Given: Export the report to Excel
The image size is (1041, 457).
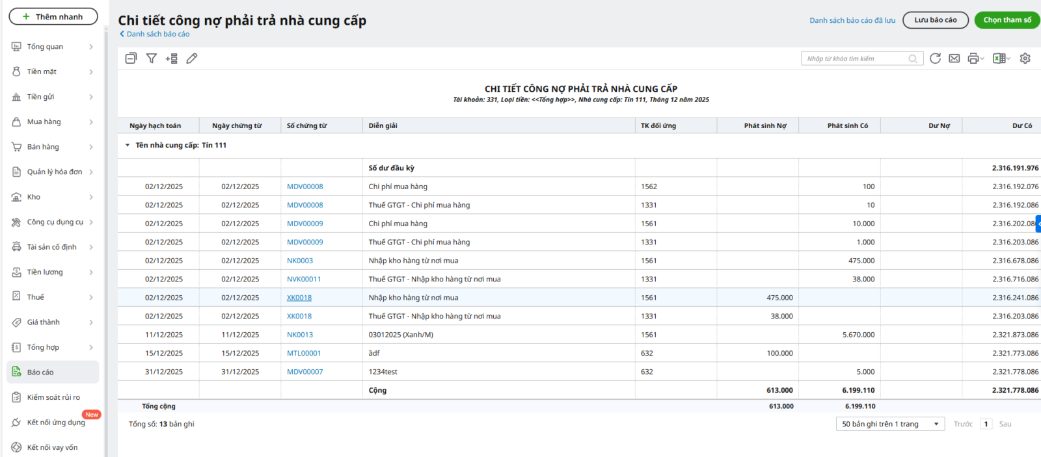Looking at the screenshot, I should [1000, 59].
